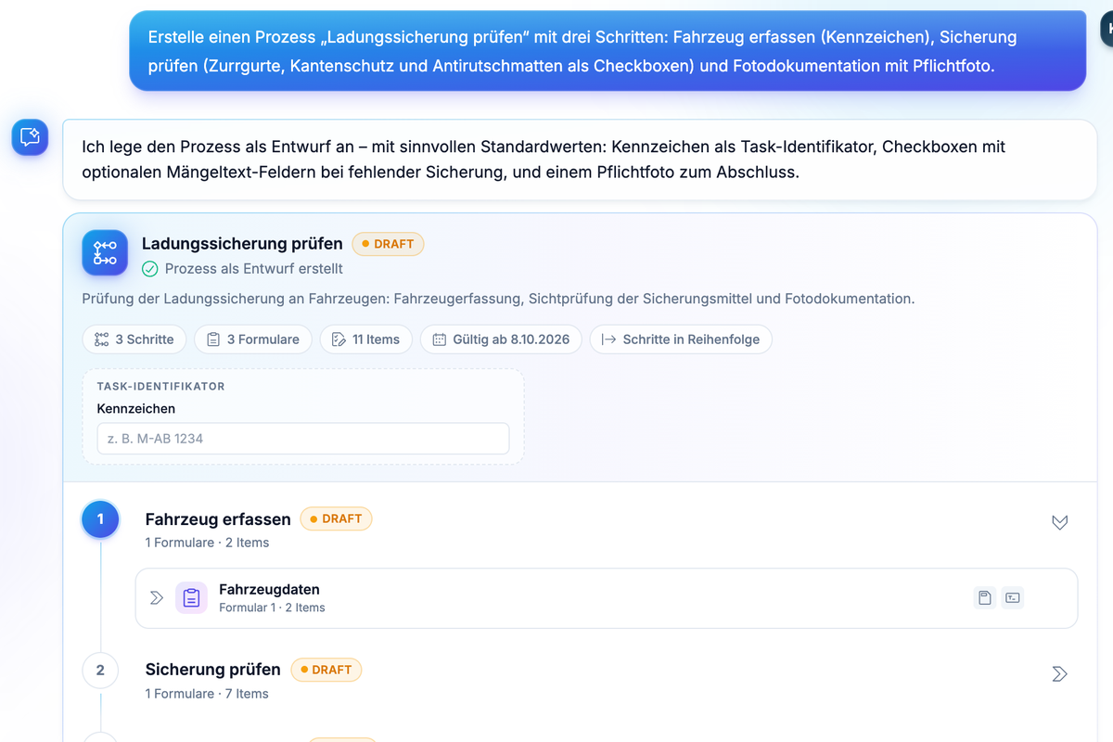Collapse the 'Fahrzeug erfassen' step
The image size is (1113, 742).
coord(1060,522)
